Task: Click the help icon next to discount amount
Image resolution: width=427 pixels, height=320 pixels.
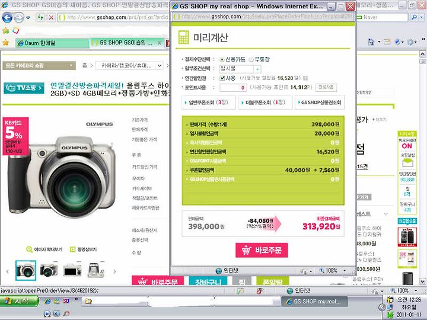Action: pos(305,78)
